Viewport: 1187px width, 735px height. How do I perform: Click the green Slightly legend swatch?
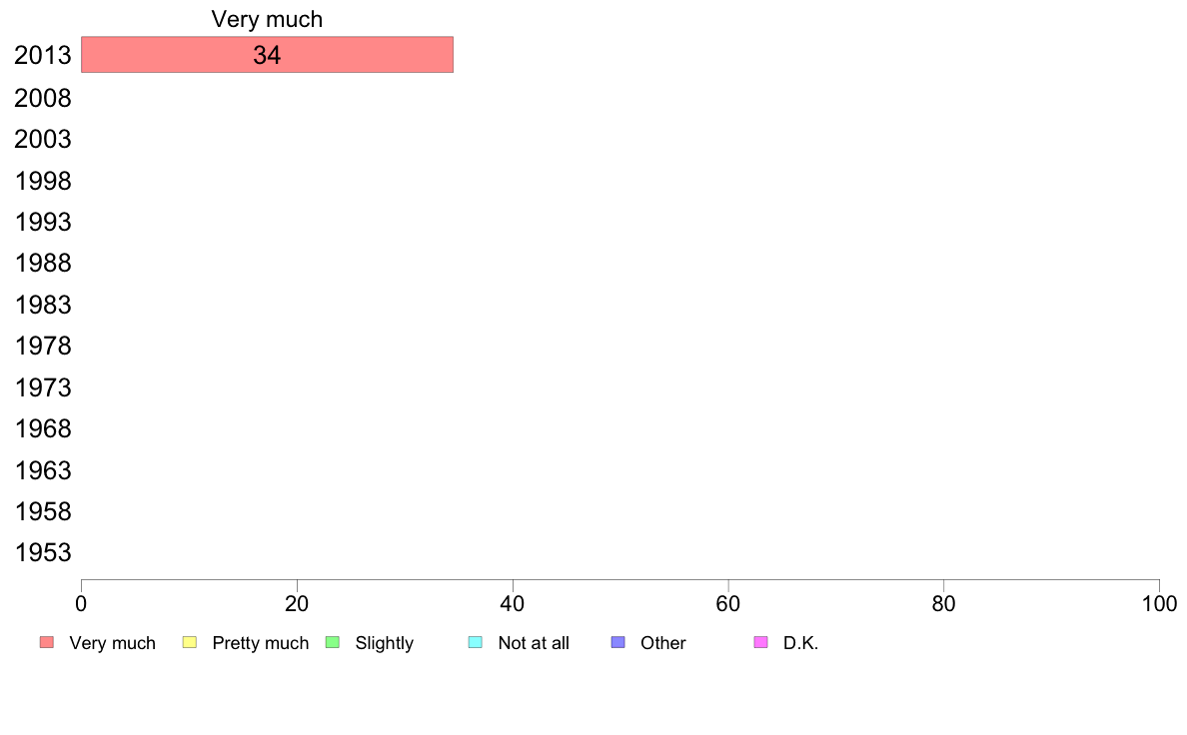pyautogui.click(x=333, y=642)
